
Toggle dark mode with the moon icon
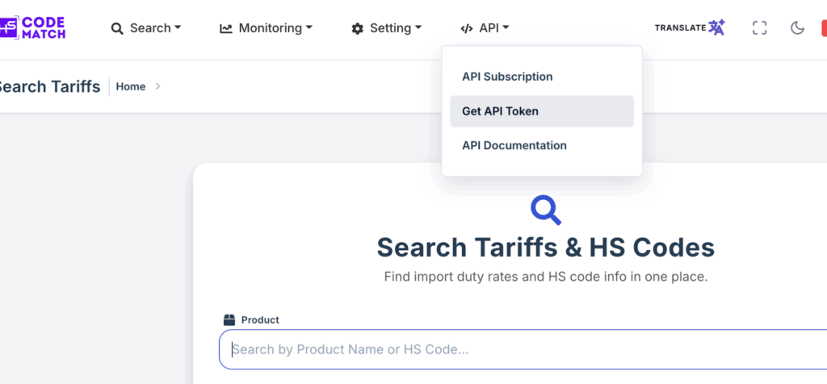click(x=797, y=28)
